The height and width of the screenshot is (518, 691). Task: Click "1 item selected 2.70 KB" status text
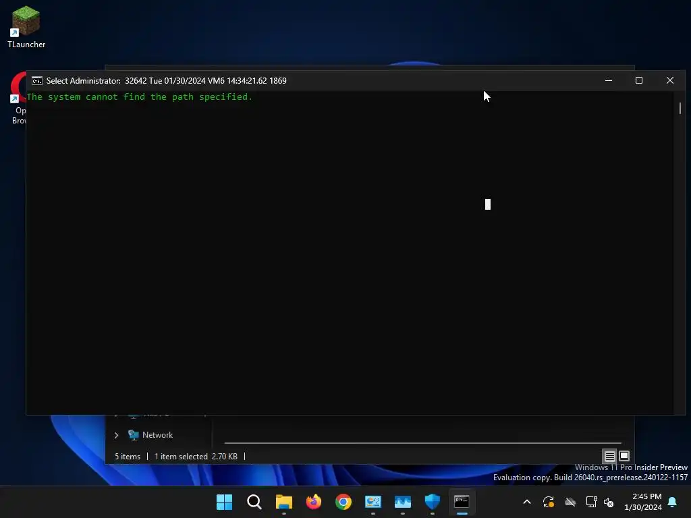tap(196, 457)
